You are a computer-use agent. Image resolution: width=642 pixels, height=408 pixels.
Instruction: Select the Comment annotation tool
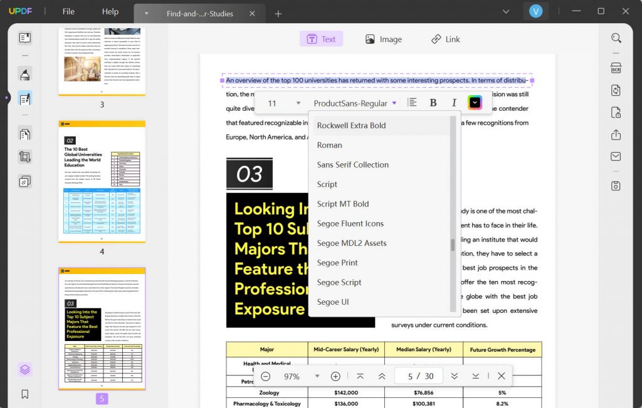point(25,75)
